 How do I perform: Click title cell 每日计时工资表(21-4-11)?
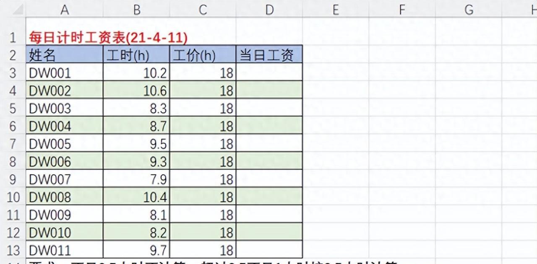[108, 38]
